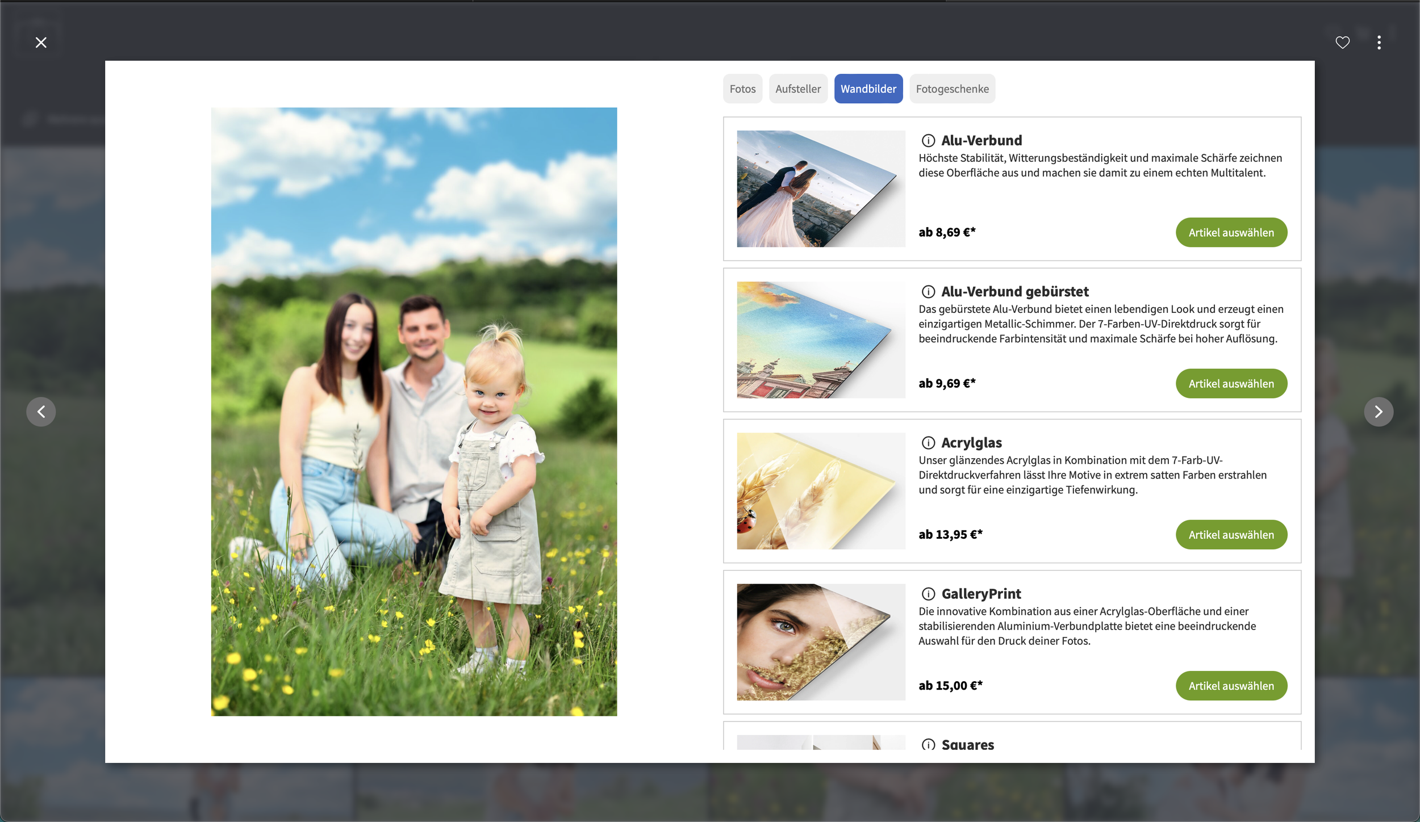The width and height of the screenshot is (1420, 822).
Task: Click the family photo preview
Action: pyautogui.click(x=414, y=412)
